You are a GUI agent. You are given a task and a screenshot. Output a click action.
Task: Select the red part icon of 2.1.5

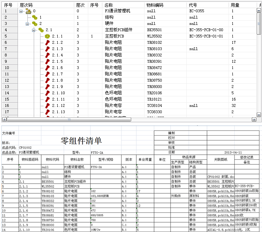click(x=47, y=61)
